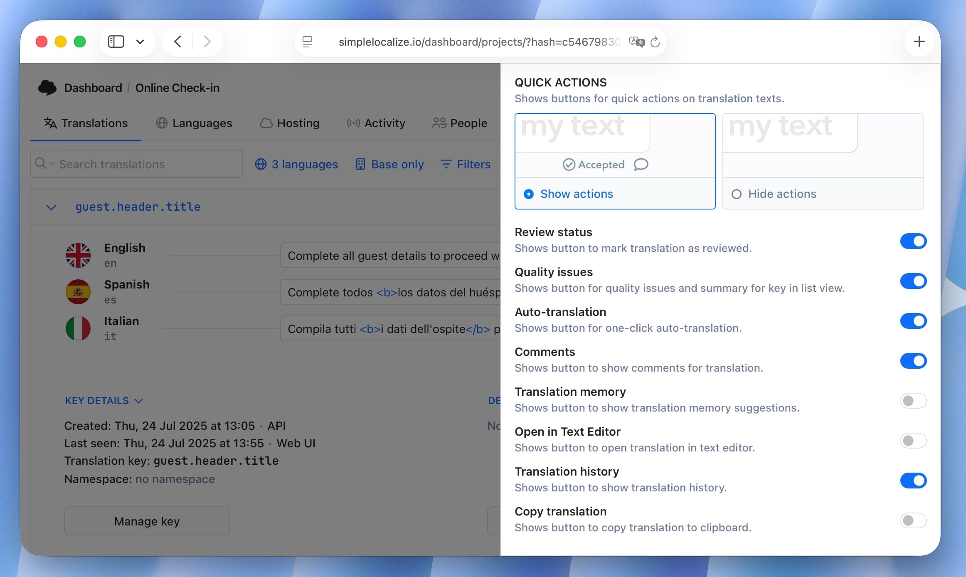Turn off the Review status toggle
The height and width of the screenshot is (577, 966).
click(x=913, y=241)
